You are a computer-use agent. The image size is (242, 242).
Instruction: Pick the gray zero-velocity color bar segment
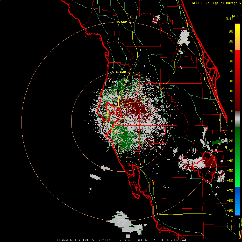tap(237, 119)
